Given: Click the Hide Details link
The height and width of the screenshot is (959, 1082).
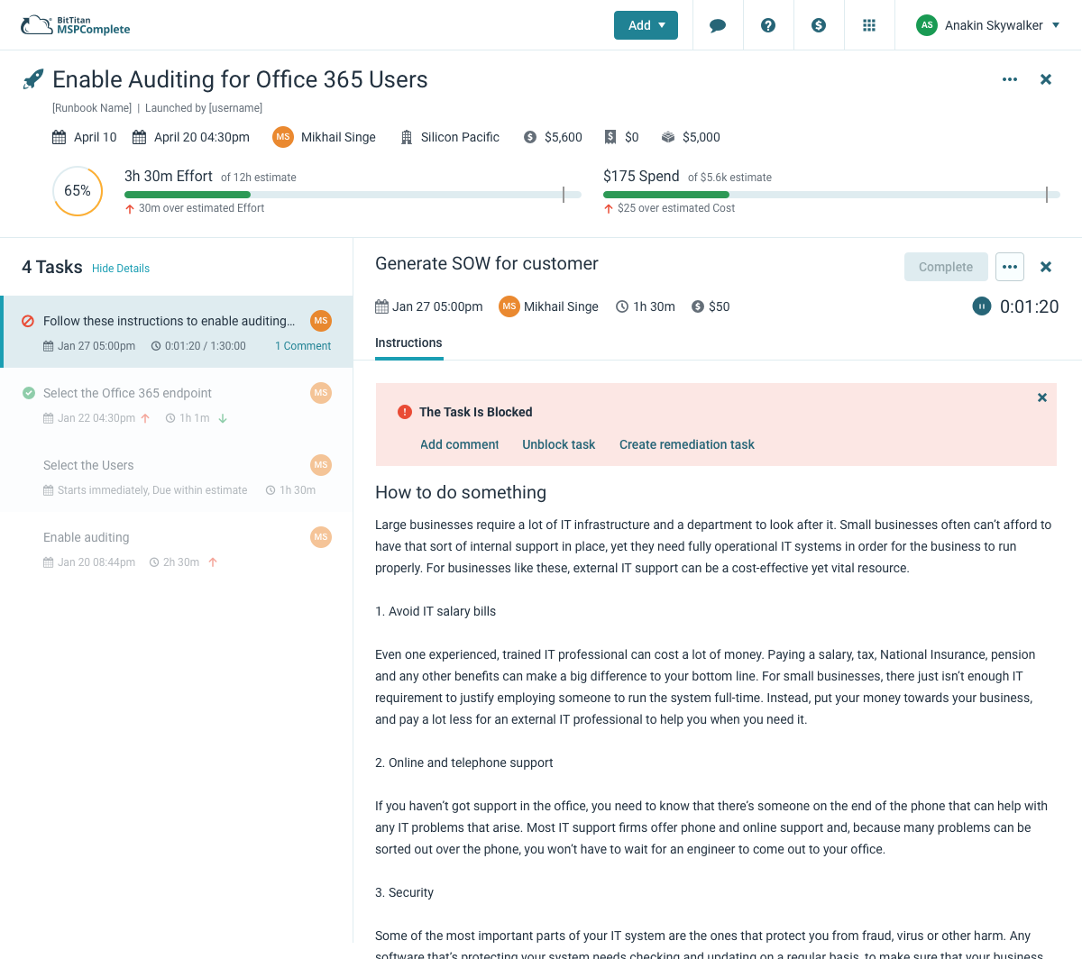Looking at the screenshot, I should tap(121, 269).
